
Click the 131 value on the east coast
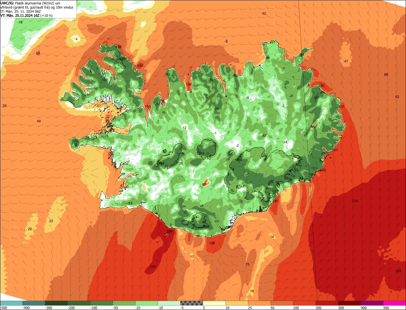pyautogui.click(x=342, y=107)
